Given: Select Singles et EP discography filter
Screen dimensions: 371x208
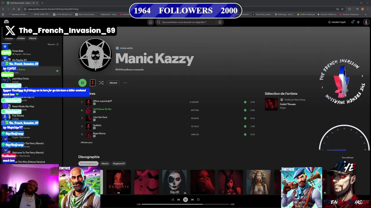Looking at the screenshot, I should coord(119,164).
